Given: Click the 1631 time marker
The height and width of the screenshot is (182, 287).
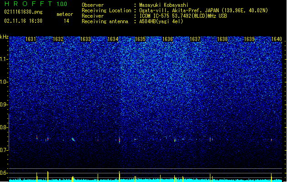Looking at the screenshot, I should (x=31, y=39).
